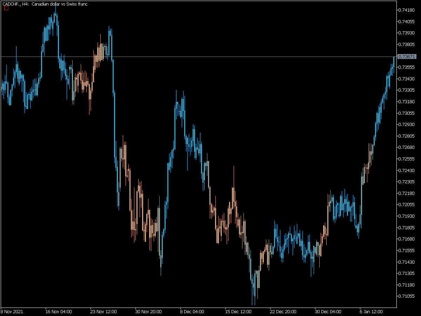The image size is (421, 316).
Task: Click the '30 Nov 20:00' time axis label
Action: click(x=148, y=312)
